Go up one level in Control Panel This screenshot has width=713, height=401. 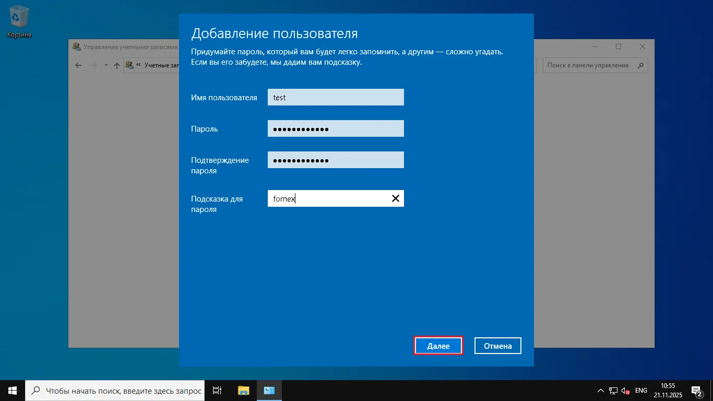coord(115,65)
